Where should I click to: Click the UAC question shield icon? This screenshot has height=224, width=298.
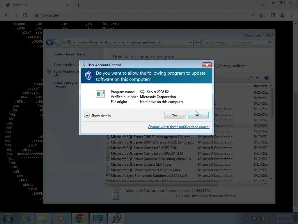[88, 76]
